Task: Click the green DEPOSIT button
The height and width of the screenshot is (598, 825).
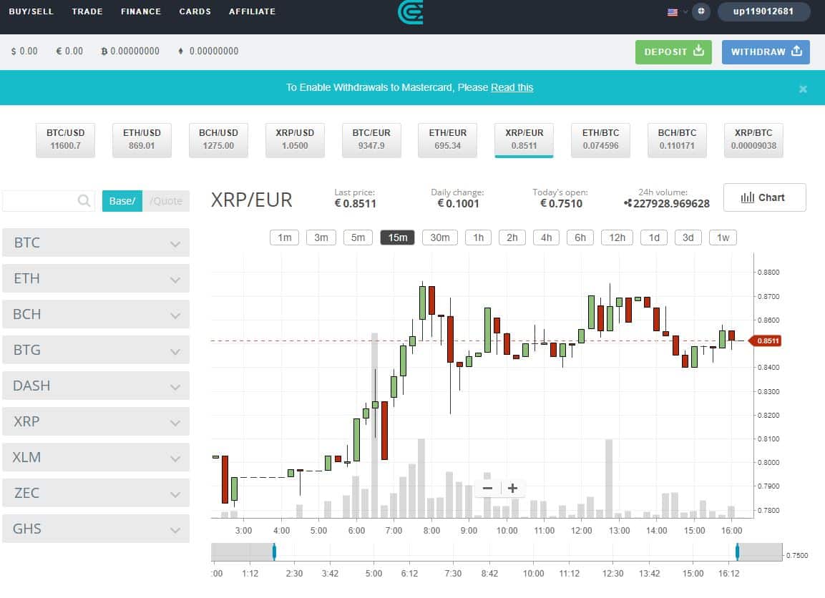Action: pos(673,52)
